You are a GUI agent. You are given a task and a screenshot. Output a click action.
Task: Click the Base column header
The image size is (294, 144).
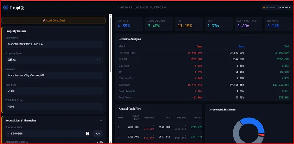[241, 46]
